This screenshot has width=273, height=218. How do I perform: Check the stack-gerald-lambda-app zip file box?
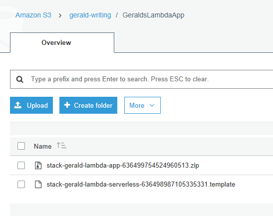pos(21,165)
